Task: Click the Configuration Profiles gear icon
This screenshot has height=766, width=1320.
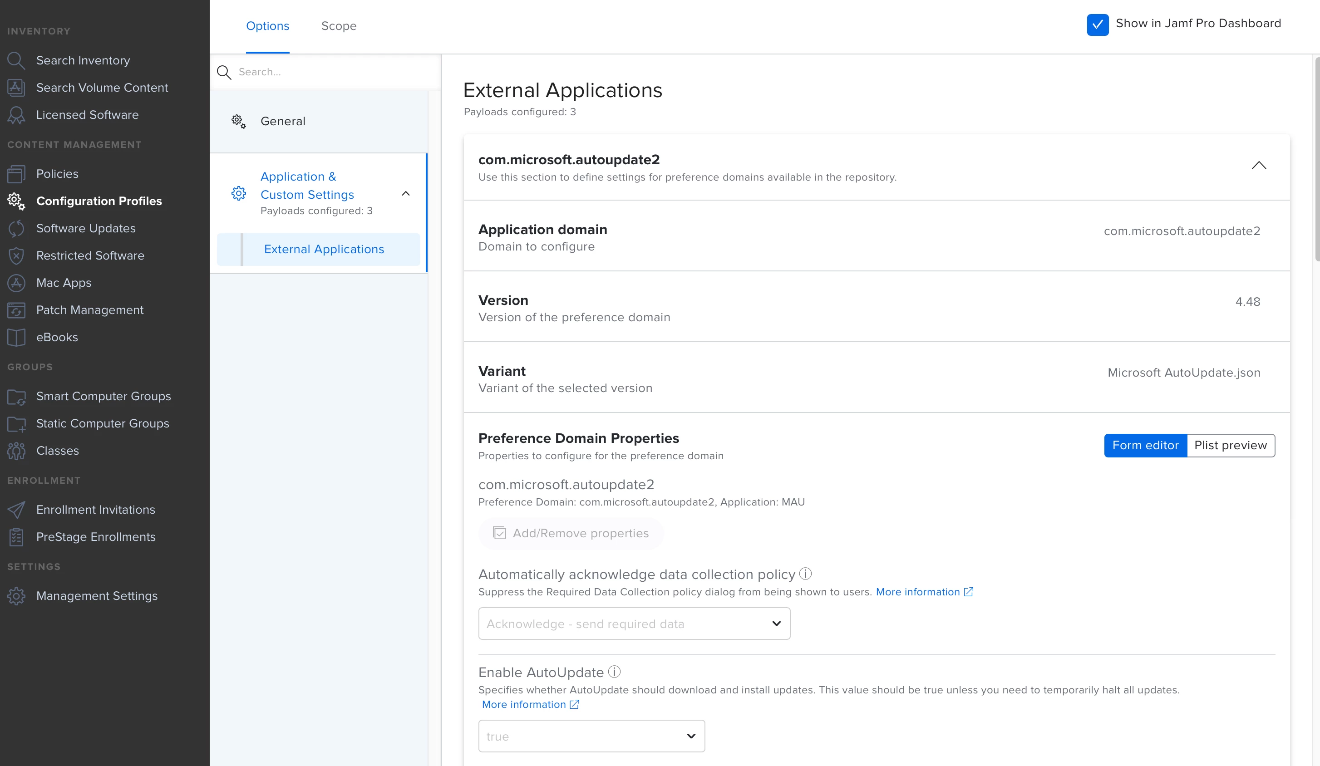Action: pos(16,201)
